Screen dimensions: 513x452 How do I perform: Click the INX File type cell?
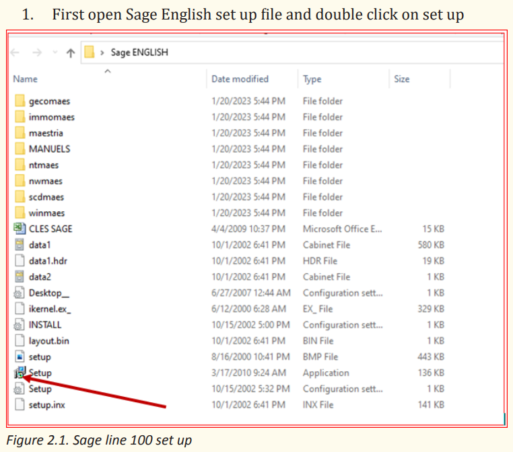pos(318,405)
